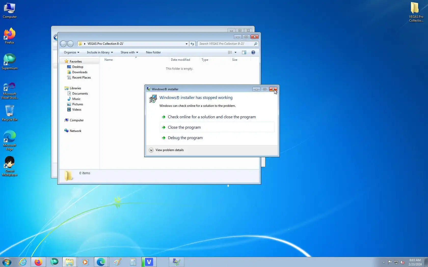Screen dimensions: 428x267
Task: Toggle the preview pane
Action: pos(244,52)
